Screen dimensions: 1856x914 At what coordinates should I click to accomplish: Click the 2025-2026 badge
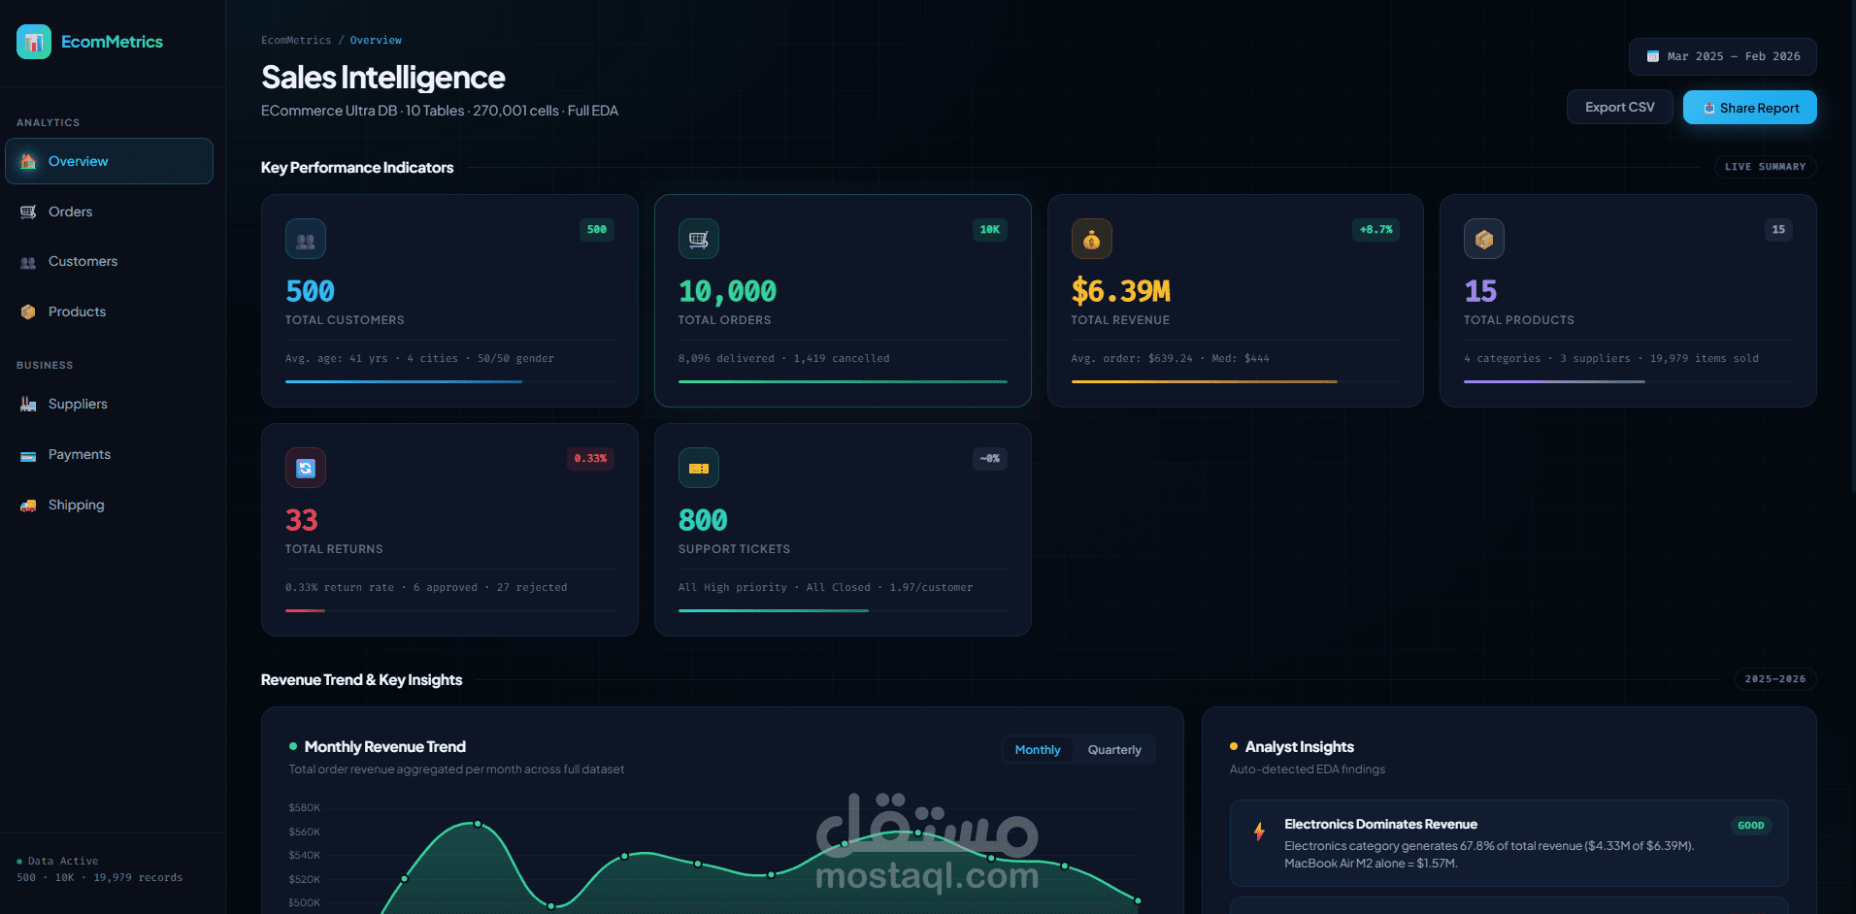click(x=1775, y=679)
